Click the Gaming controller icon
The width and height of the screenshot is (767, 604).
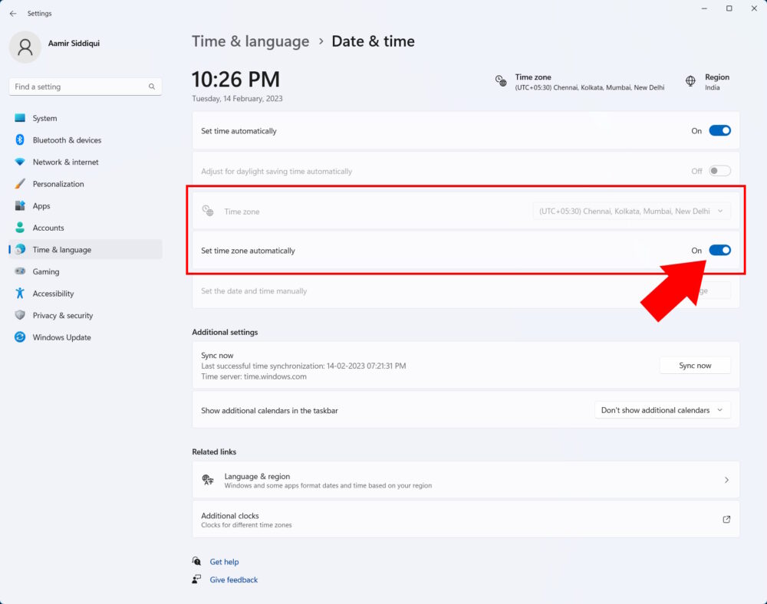(x=20, y=271)
